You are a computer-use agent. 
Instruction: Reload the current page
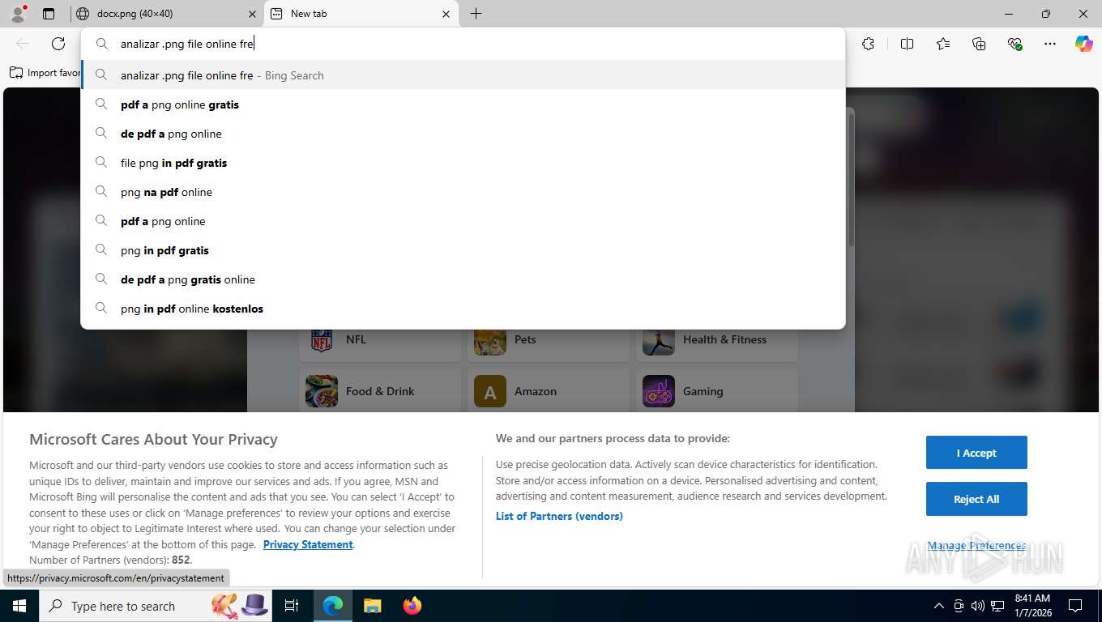(58, 44)
